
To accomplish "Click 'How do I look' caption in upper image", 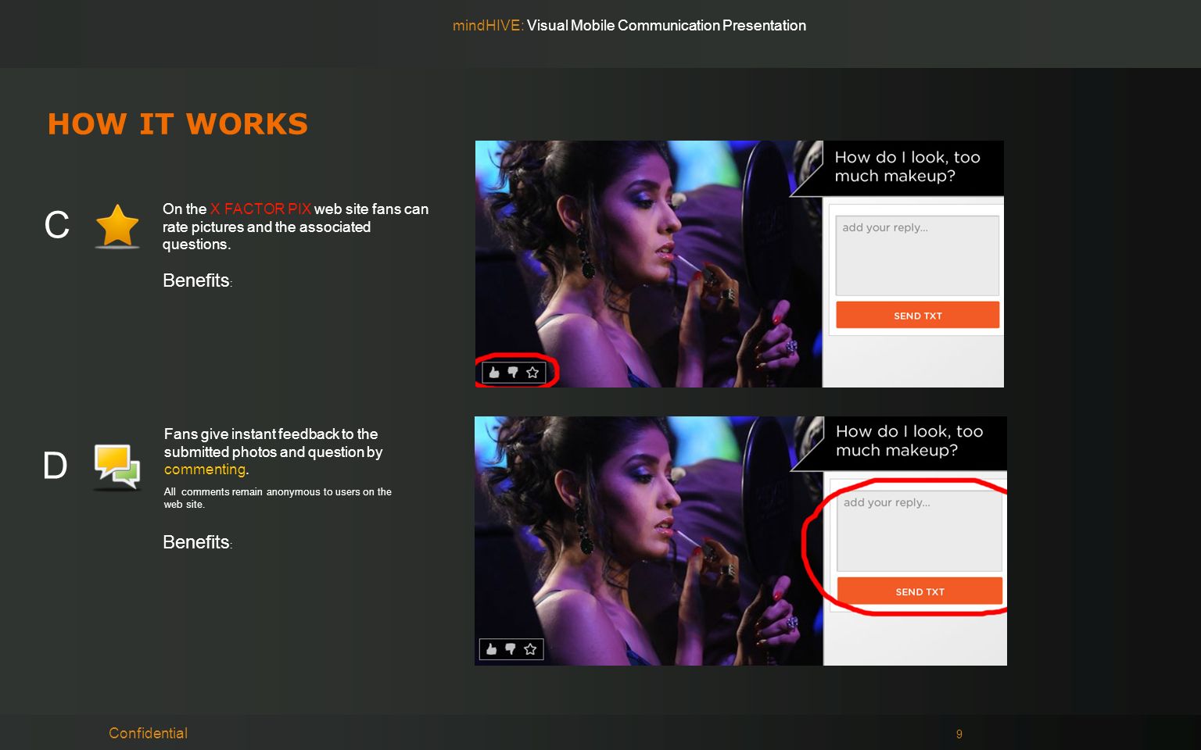I will tap(907, 166).
